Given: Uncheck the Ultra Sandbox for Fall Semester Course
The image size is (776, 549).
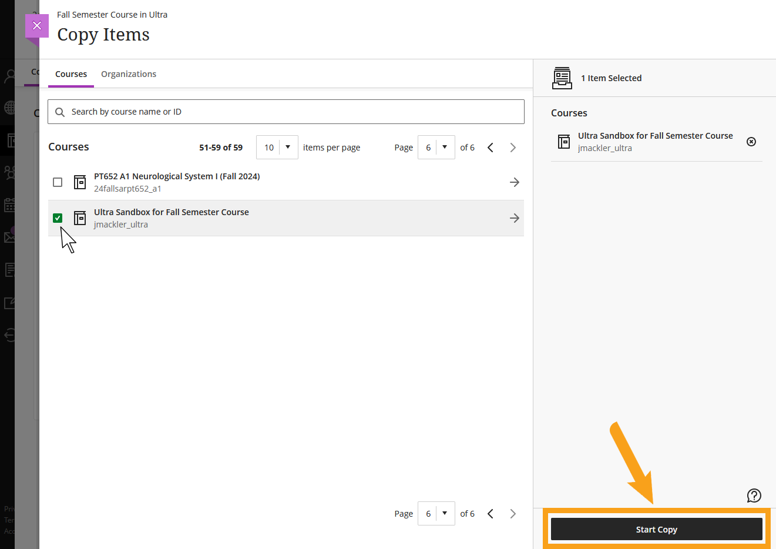Looking at the screenshot, I should pyautogui.click(x=57, y=217).
